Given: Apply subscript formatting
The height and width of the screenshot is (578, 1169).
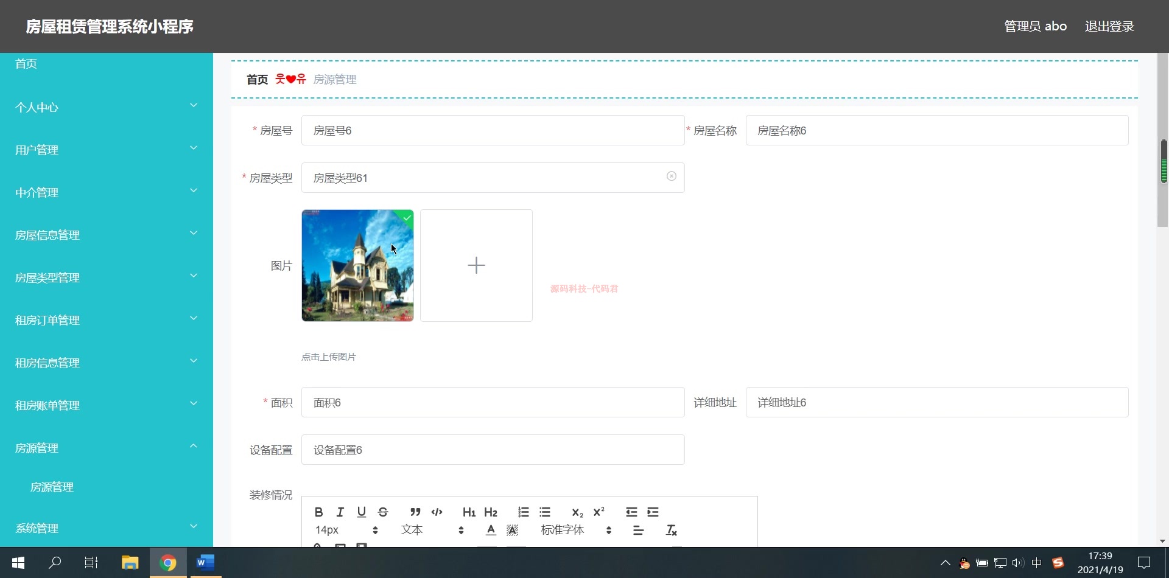Looking at the screenshot, I should click(x=577, y=512).
